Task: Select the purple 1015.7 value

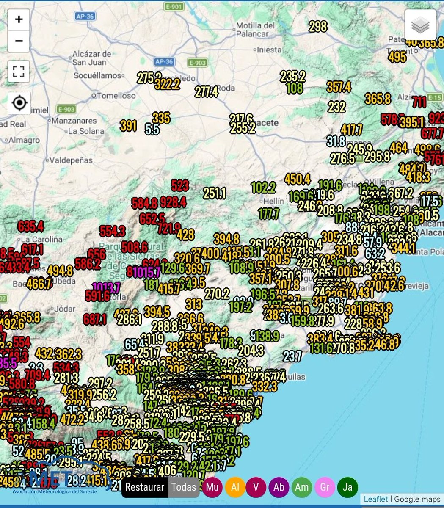Action: 146,272
